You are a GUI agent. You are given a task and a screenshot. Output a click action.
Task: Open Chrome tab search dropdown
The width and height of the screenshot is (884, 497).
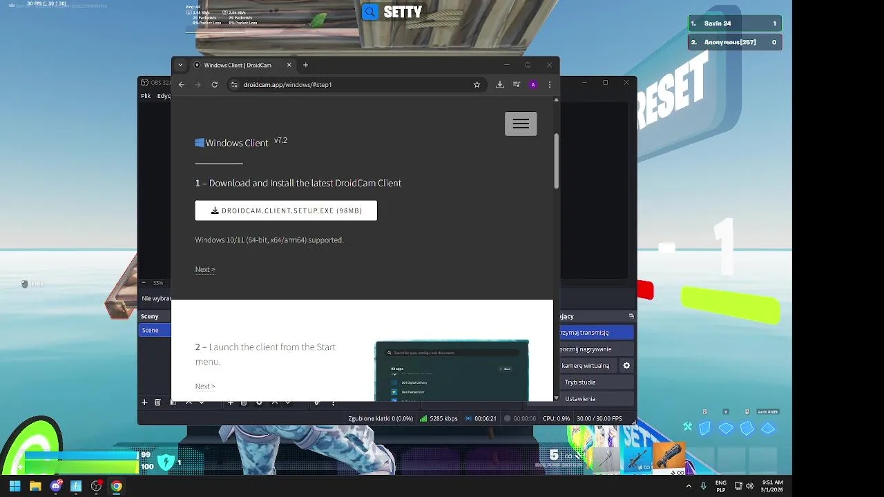(x=180, y=65)
